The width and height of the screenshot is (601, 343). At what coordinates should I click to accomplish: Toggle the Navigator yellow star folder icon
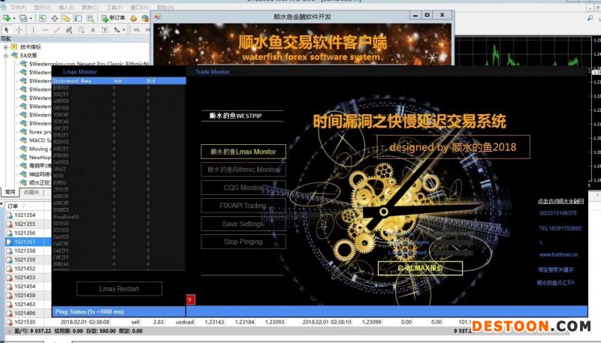[x=66, y=18]
